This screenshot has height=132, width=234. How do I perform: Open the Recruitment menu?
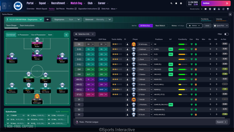pos(59,3)
